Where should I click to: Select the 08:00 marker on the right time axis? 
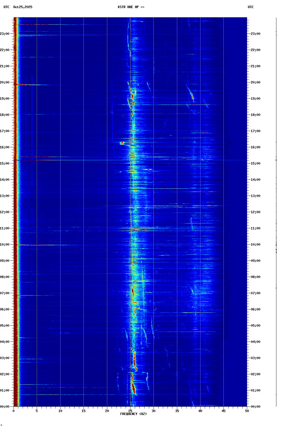pyautogui.click(x=255, y=277)
